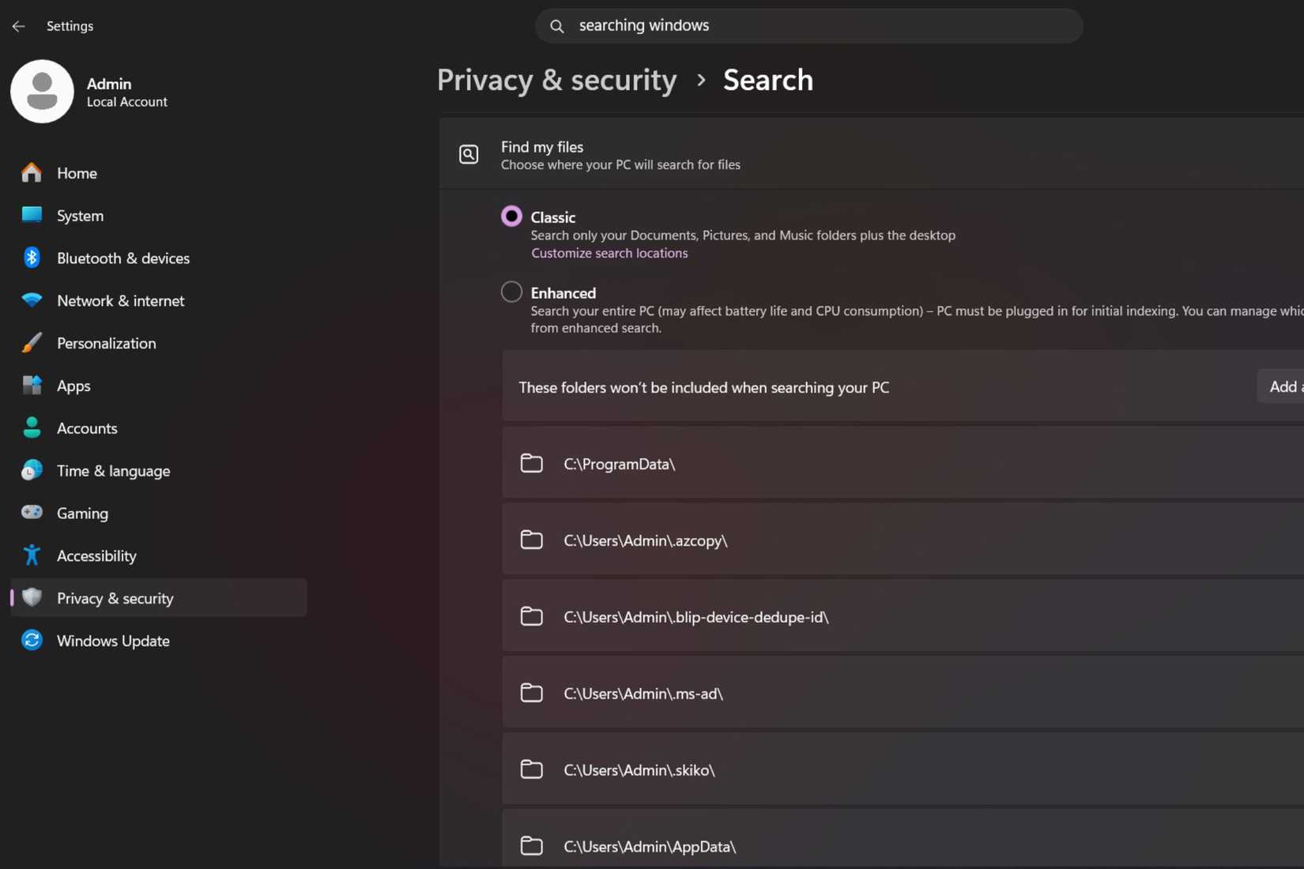Select the C:\Users\Admin\.azcopy\ row
The height and width of the screenshot is (869, 1304).
(x=903, y=540)
